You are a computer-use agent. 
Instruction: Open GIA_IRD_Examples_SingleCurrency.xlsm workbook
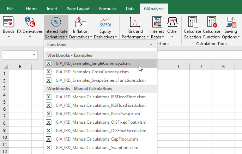pos(101,63)
